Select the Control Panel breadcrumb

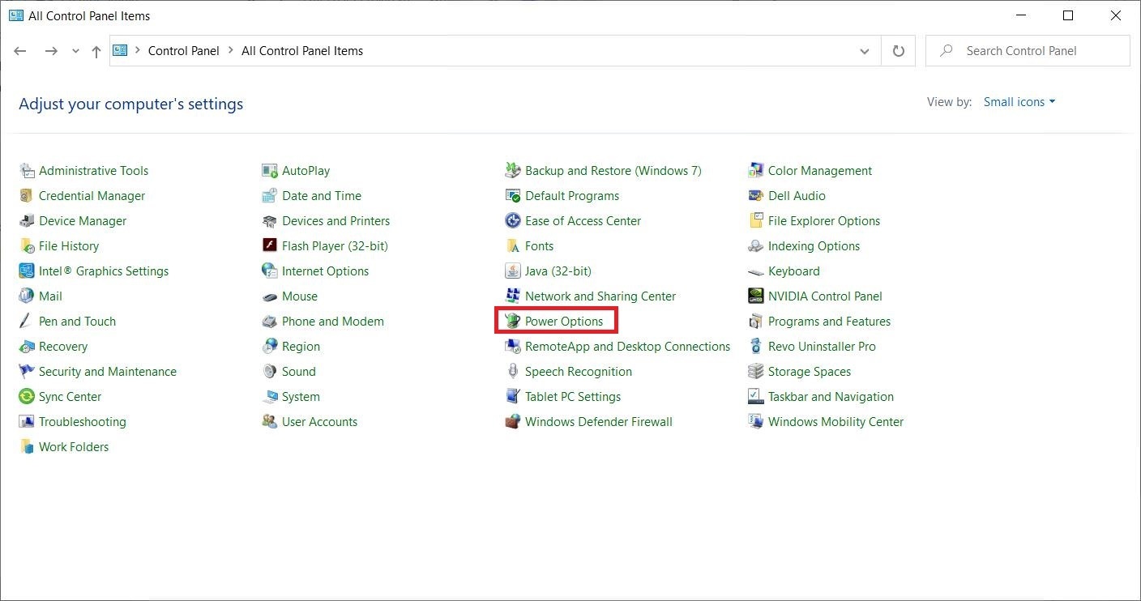184,51
